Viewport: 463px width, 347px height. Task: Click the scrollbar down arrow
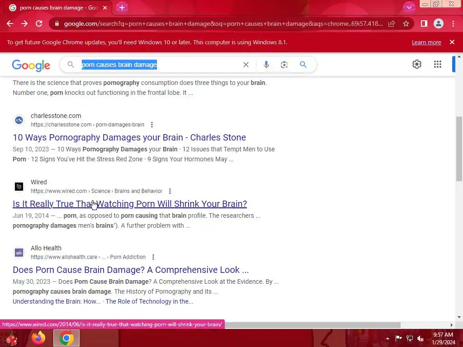459,317
